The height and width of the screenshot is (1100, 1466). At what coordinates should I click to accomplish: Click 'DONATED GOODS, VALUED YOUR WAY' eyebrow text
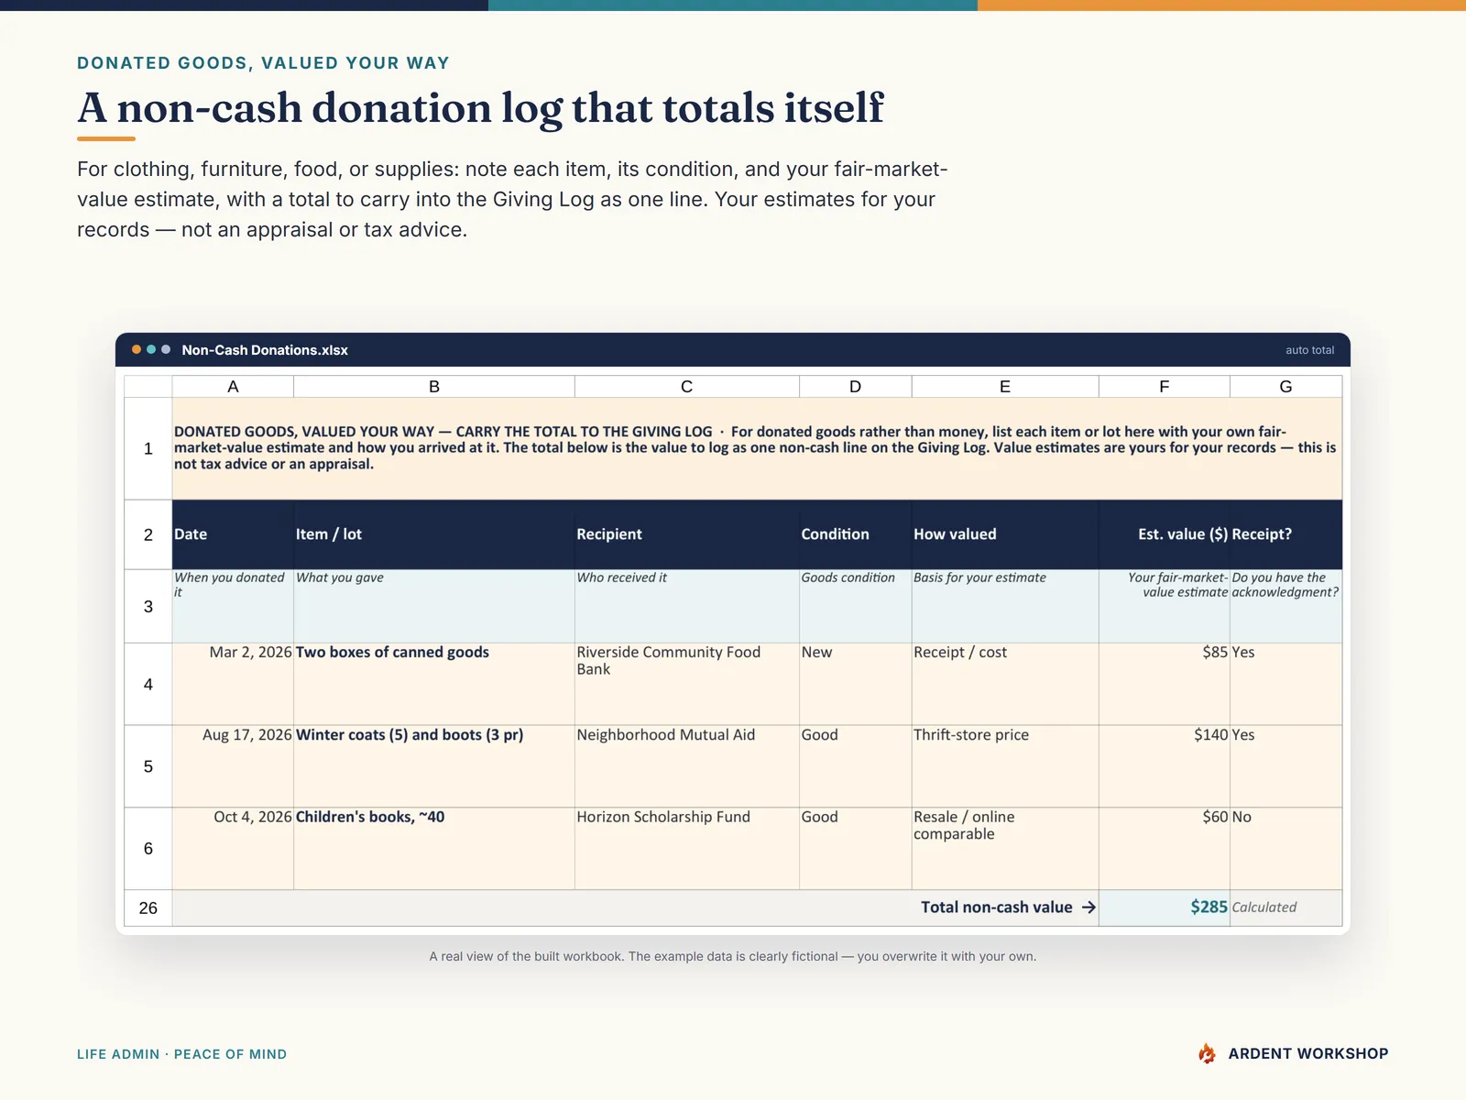[263, 63]
